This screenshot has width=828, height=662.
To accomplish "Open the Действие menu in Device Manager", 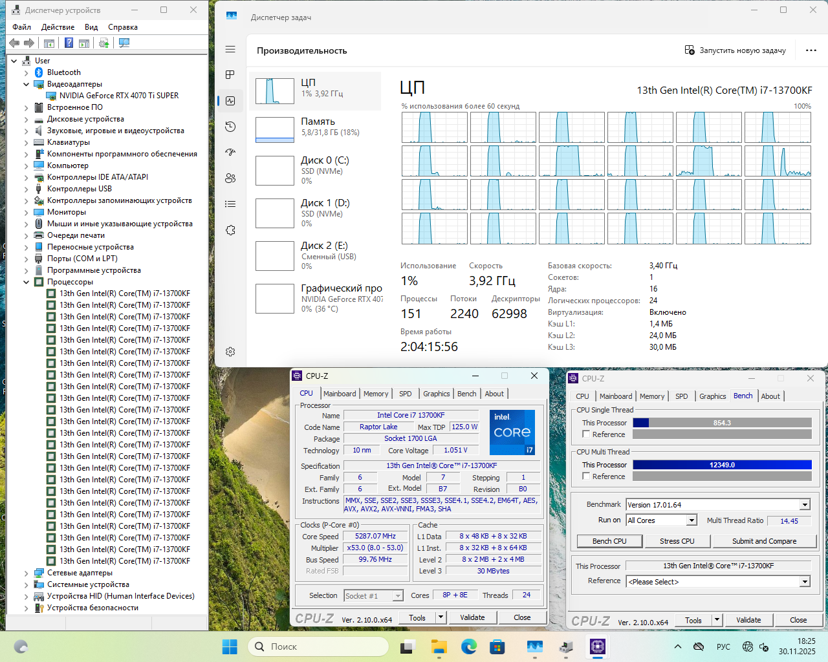I will (58, 27).
